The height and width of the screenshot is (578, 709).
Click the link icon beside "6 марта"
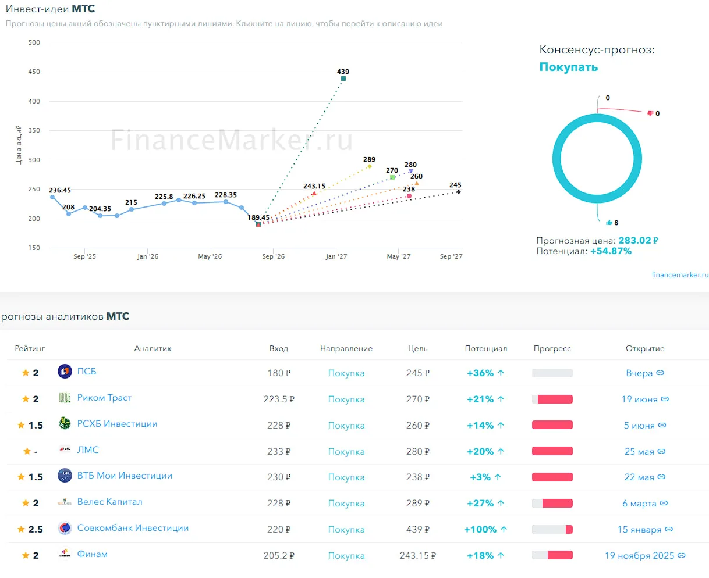664,503
